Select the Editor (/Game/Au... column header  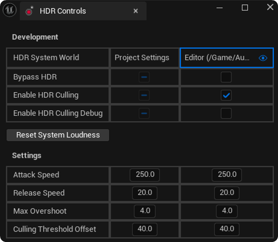(x=227, y=58)
